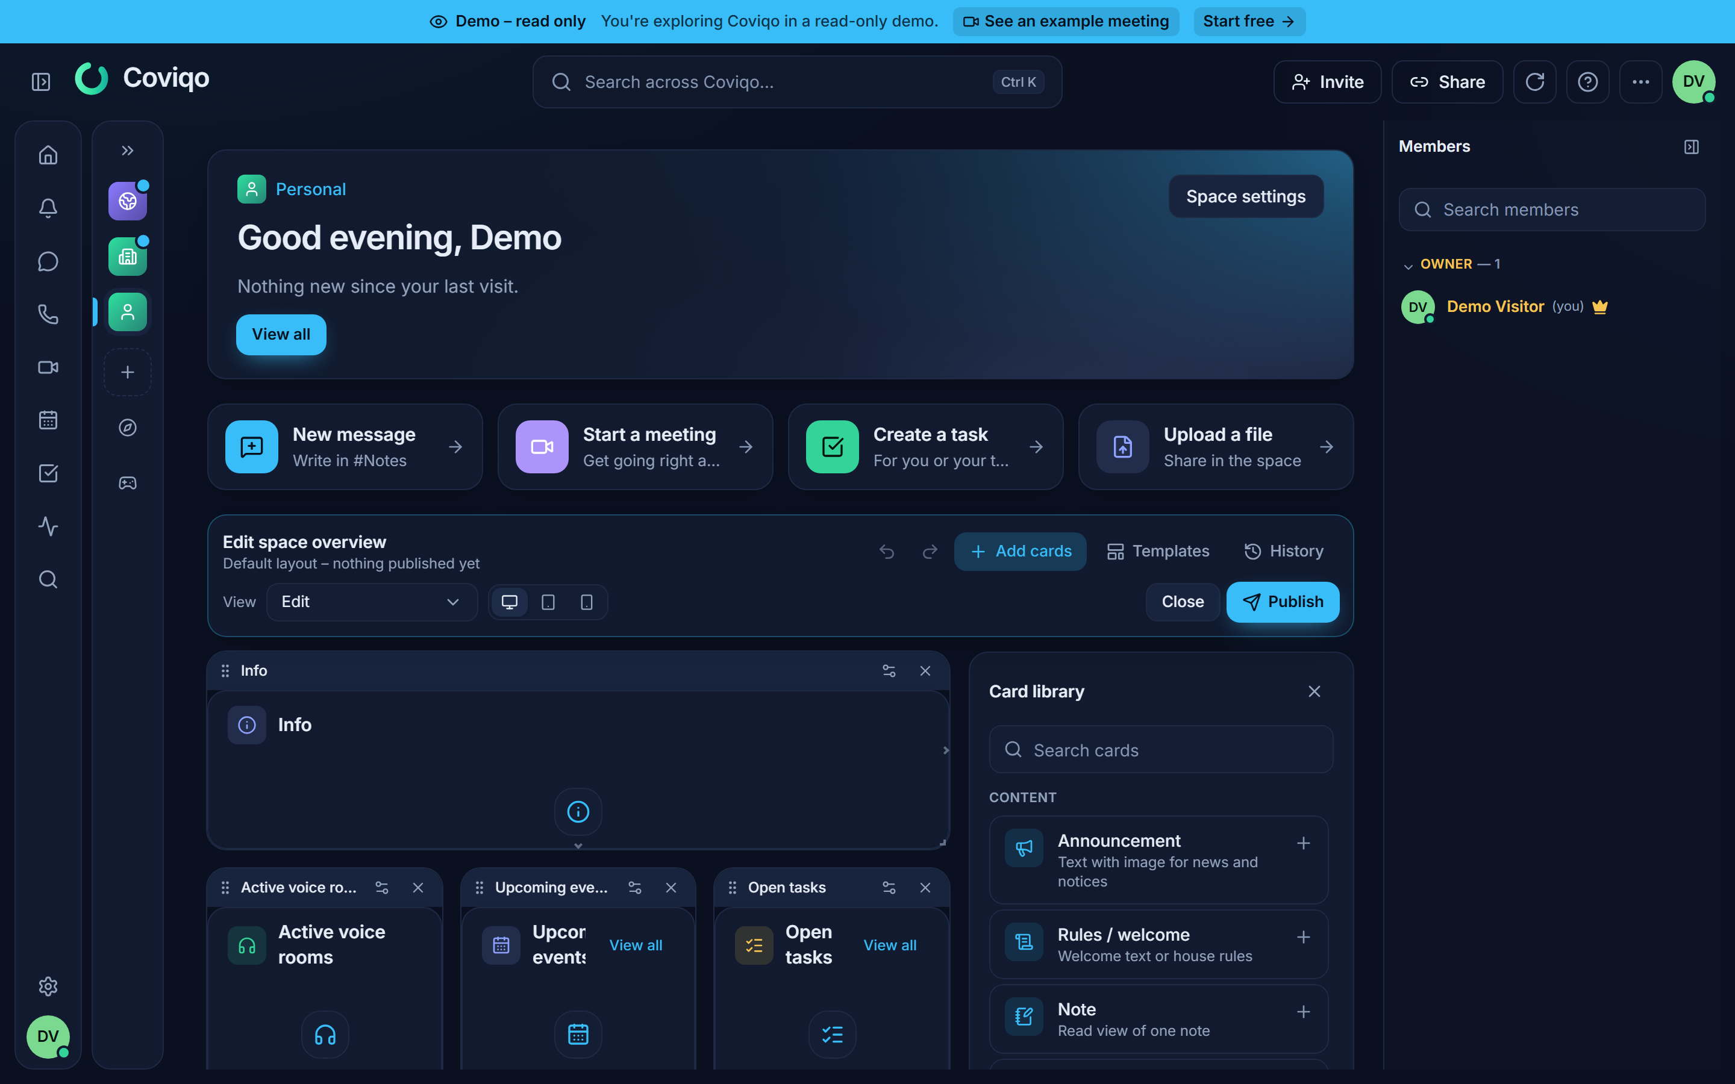Click the Search across Coviqo field
This screenshot has width=1735, height=1084.
tap(797, 82)
